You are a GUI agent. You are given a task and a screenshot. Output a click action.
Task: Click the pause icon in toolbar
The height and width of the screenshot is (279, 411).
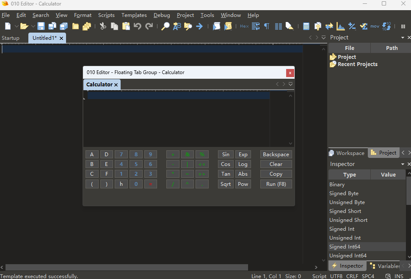coord(403,26)
